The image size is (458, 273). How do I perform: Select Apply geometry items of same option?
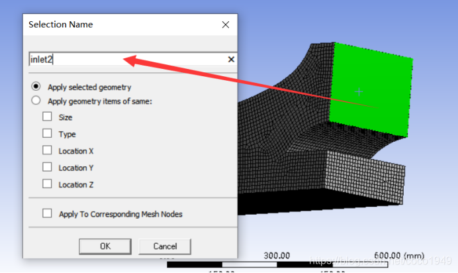click(36, 101)
